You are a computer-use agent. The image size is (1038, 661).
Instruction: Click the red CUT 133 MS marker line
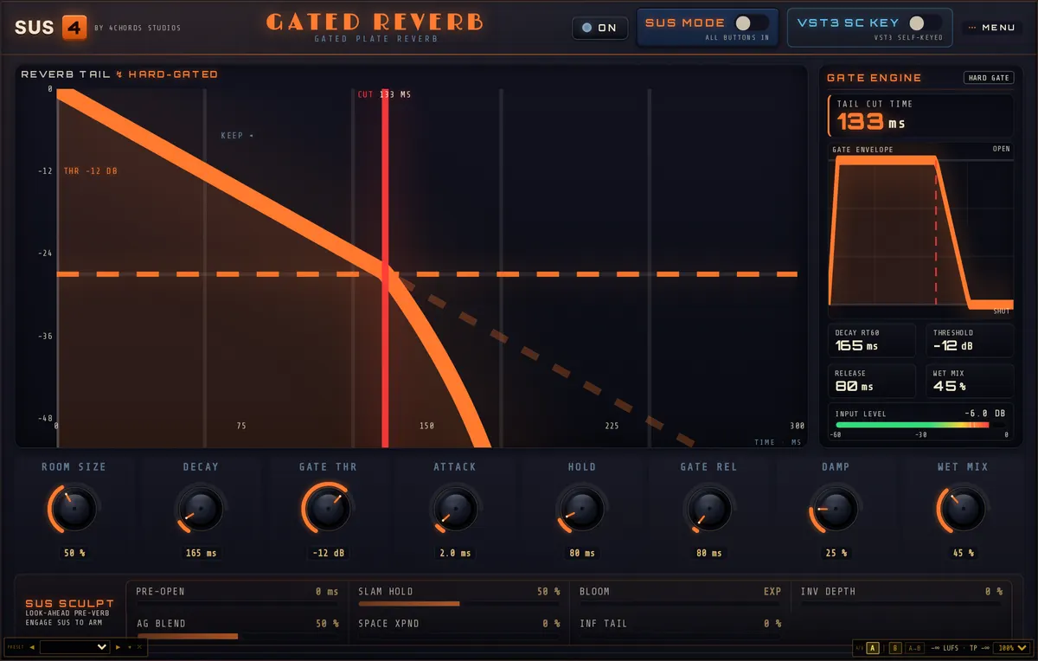tap(385, 268)
